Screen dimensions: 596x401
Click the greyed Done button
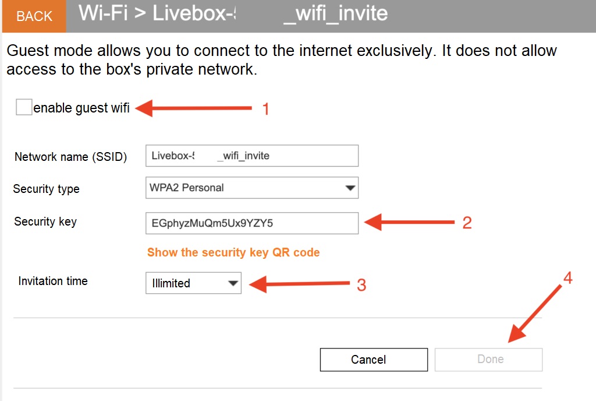pos(488,360)
